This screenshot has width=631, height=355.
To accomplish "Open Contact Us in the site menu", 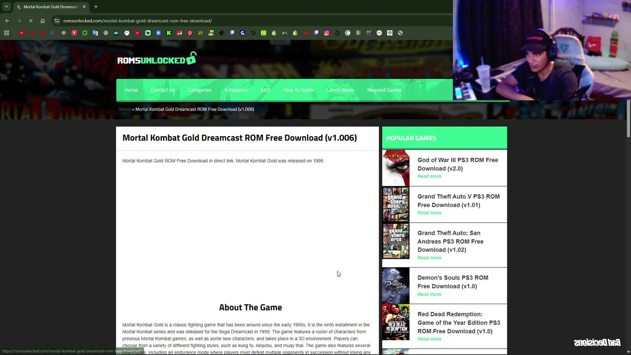I will (163, 90).
